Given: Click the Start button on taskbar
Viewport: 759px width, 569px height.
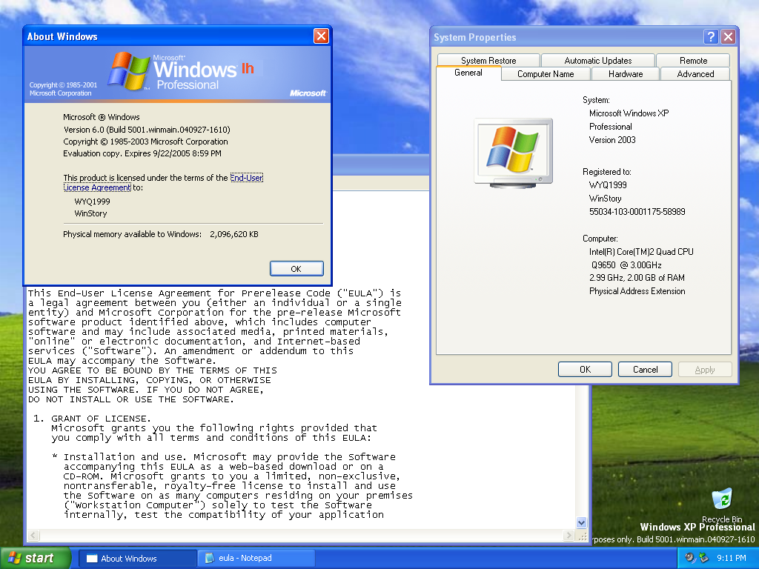Looking at the screenshot, I should (36, 558).
